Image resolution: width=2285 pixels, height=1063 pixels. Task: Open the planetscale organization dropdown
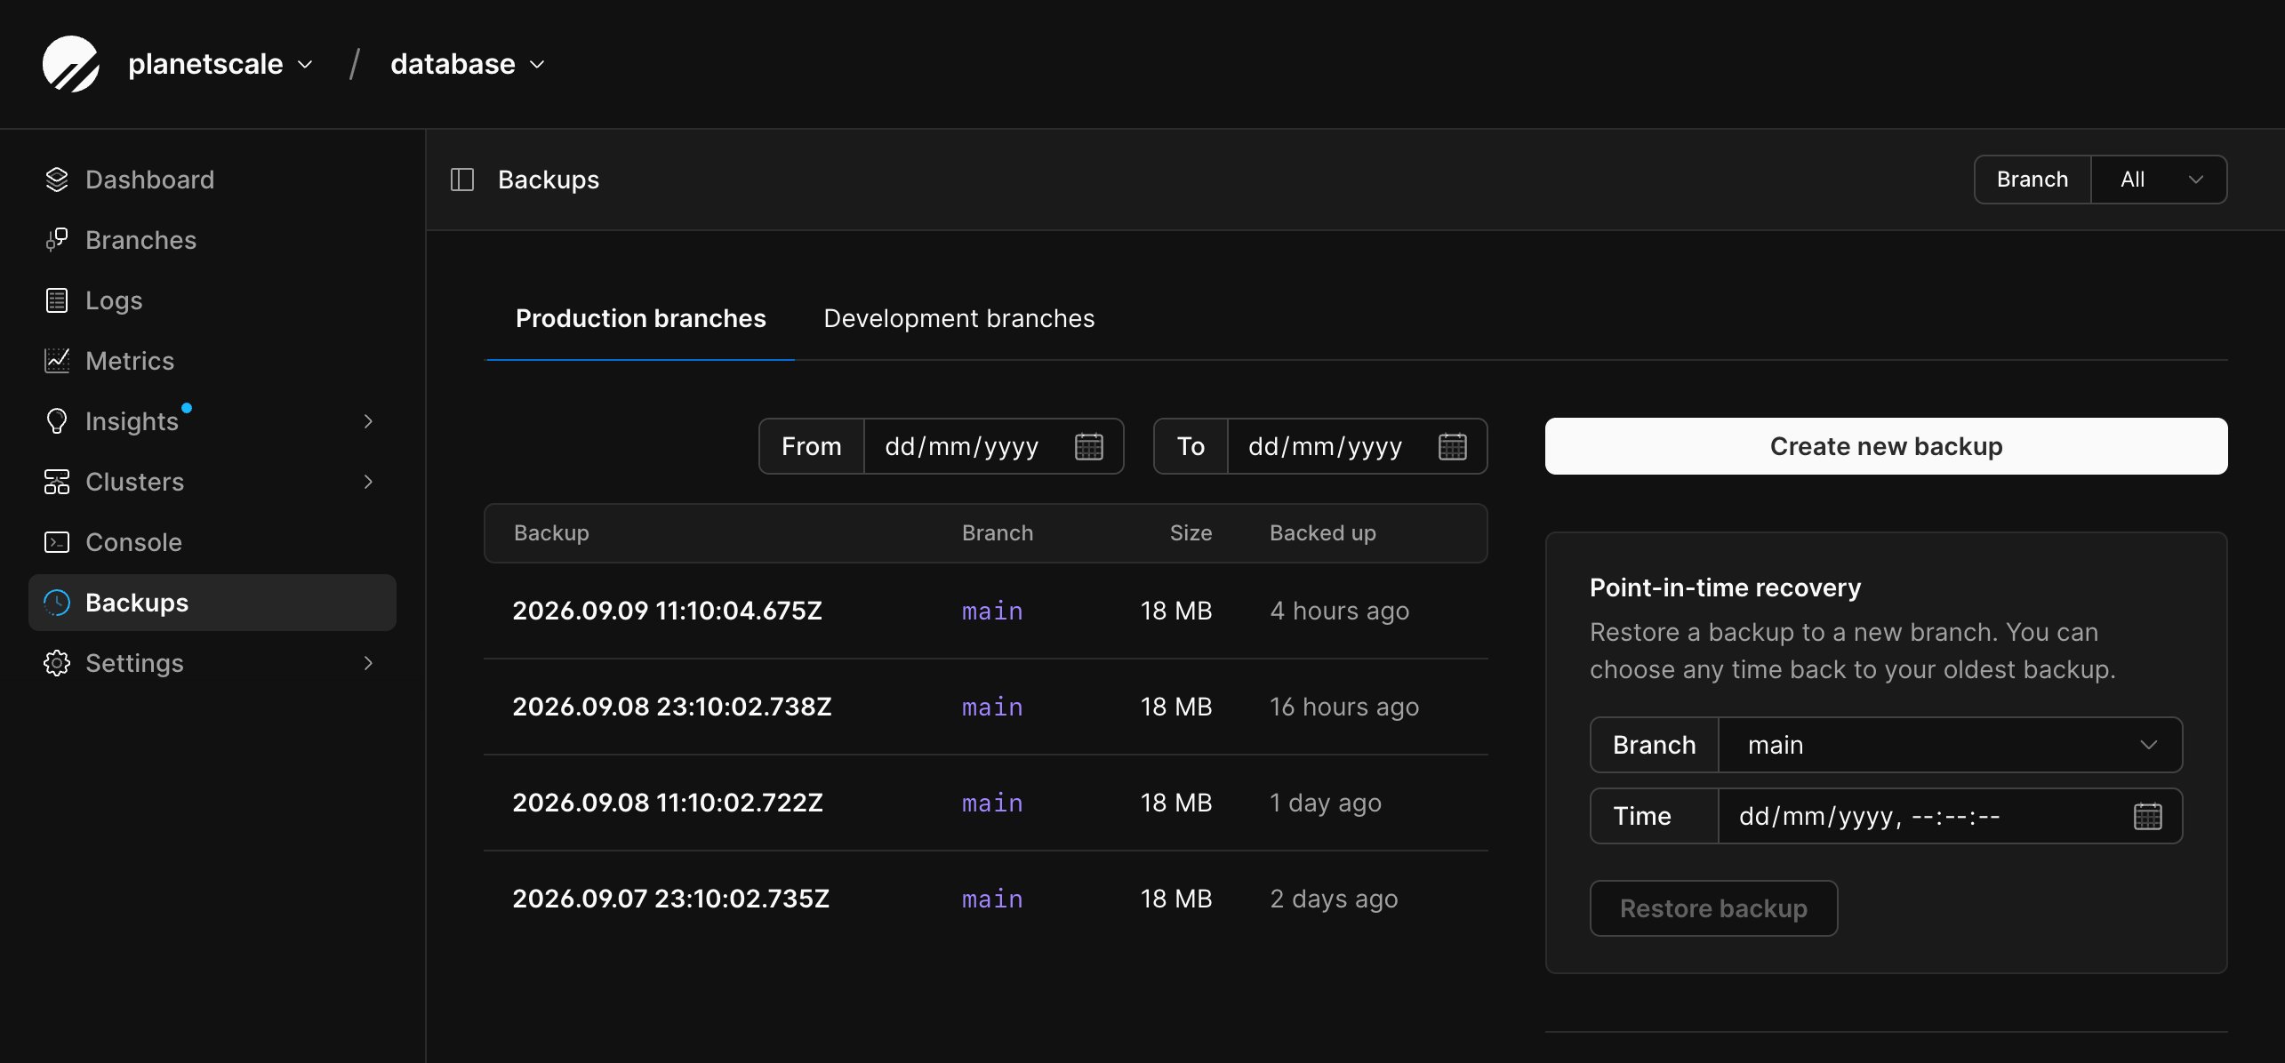click(221, 64)
